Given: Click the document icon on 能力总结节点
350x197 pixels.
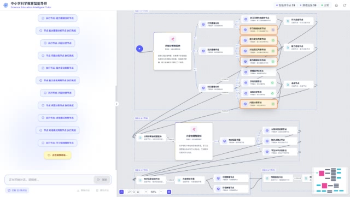Looking at the screenshot, I should pyautogui.click(x=288, y=47).
